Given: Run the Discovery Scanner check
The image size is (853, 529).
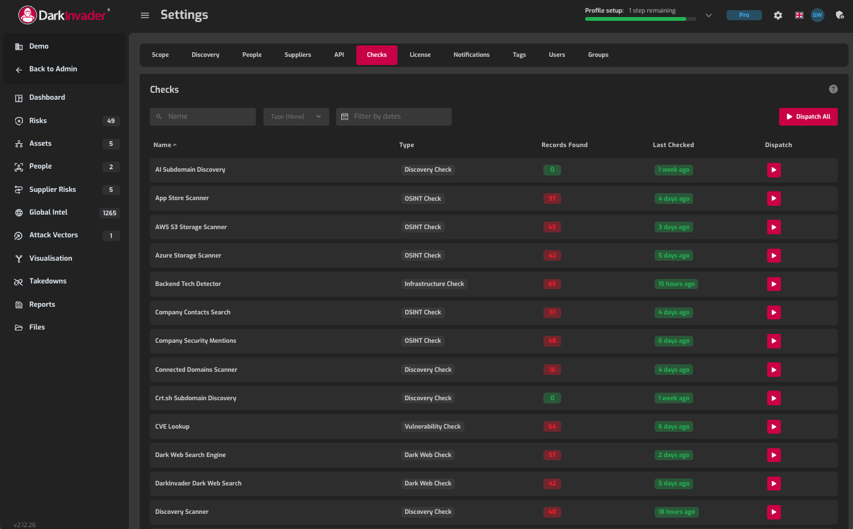Looking at the screenshot, I should (773, 512).
